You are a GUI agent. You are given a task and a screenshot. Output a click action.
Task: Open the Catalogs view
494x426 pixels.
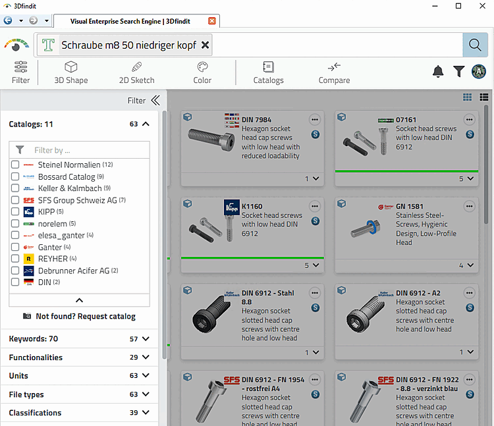pyautogui.click(x=269, y=72)
